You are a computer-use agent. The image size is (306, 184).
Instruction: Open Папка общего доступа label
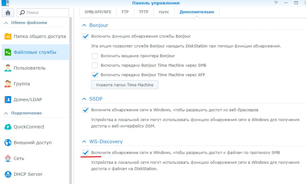40,36
